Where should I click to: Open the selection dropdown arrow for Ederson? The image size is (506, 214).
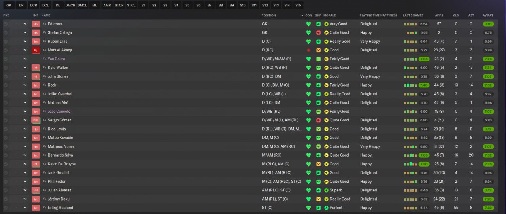pyautogui.click(x=25, y=24)
